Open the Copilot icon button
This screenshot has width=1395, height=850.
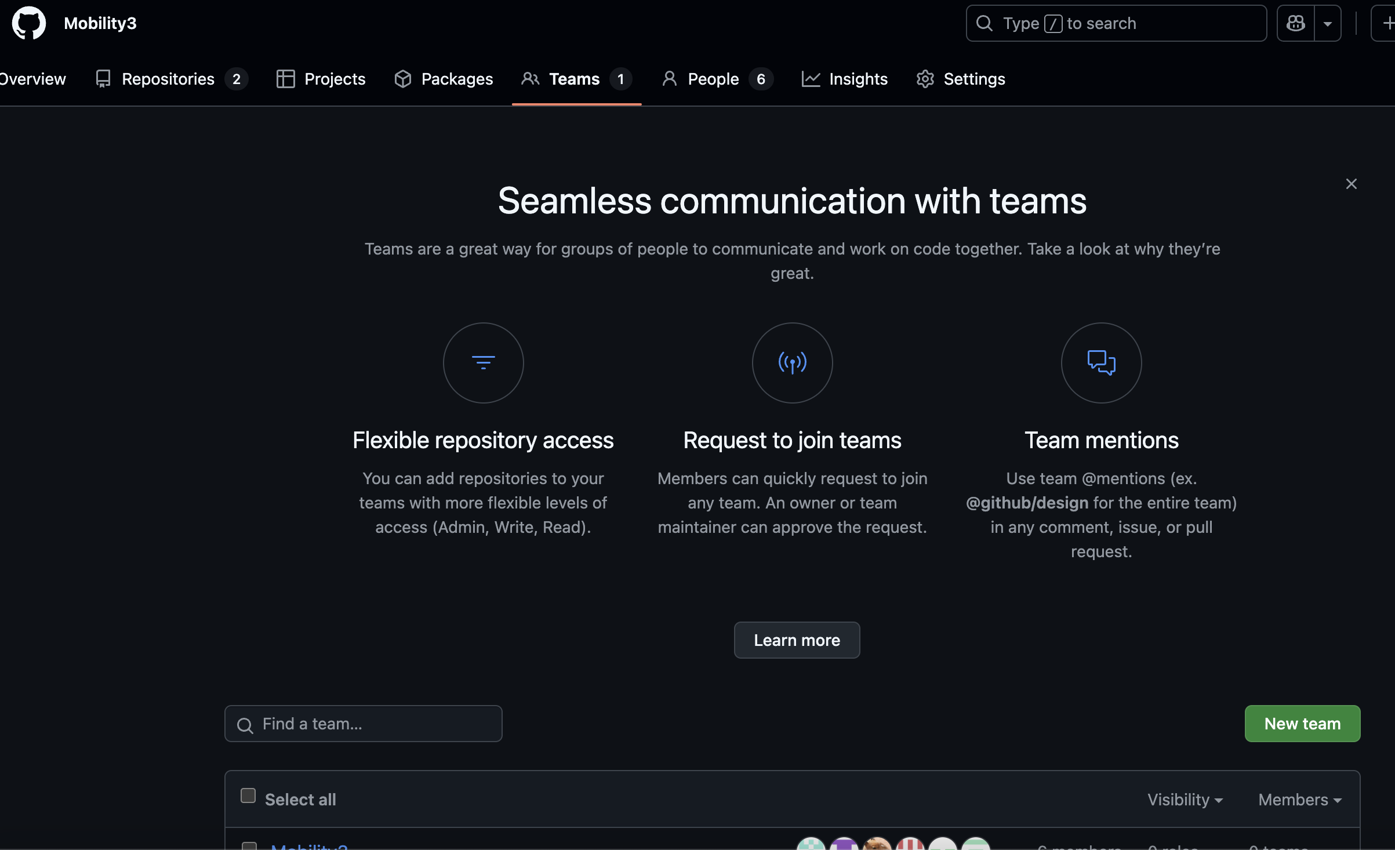(1296, 23)
